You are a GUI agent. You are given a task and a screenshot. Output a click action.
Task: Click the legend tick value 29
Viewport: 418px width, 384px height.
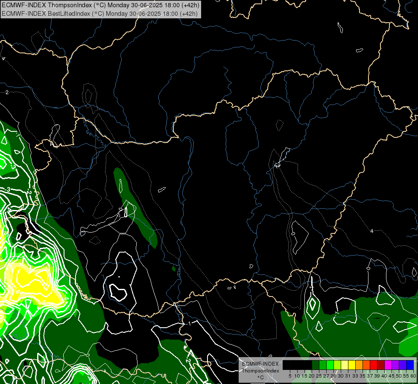pos(333,376)
